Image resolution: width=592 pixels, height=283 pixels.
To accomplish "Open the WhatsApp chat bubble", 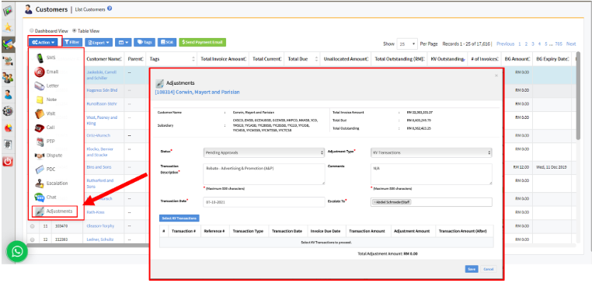I will point(17,251).
